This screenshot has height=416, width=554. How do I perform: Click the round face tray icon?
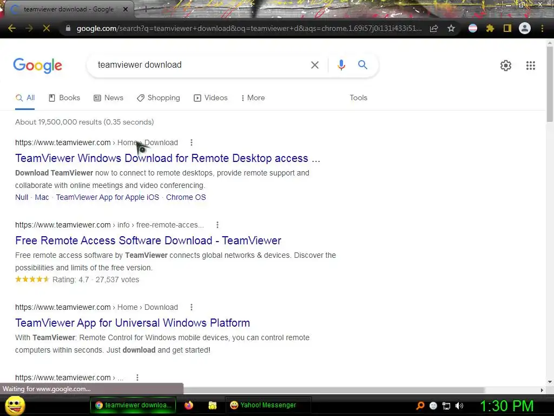point(433,406)
